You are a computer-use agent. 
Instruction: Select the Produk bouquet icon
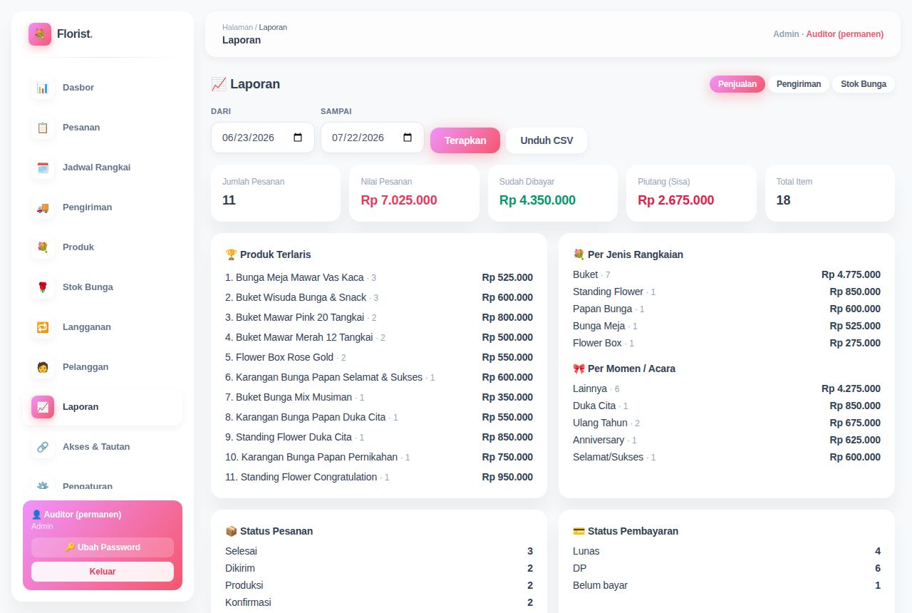pyautogui.click(x=43, y=247)
